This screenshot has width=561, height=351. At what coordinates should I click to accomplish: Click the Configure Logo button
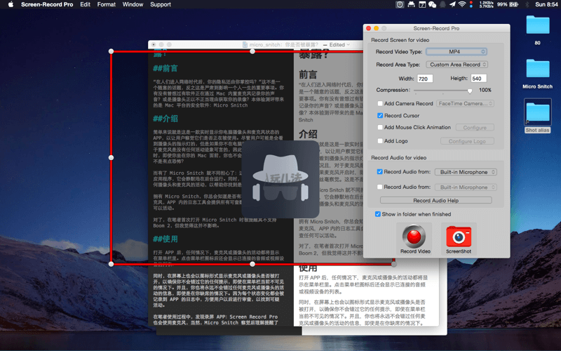[467, 141]
